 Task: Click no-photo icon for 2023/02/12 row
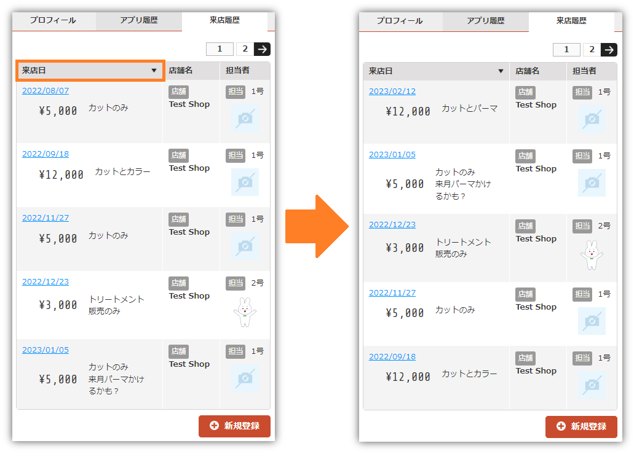[592, 119]
